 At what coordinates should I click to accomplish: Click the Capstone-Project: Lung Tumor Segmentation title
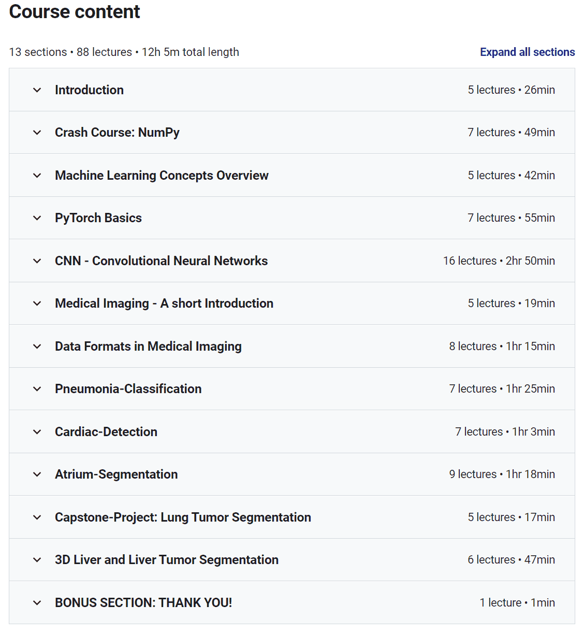click(x=183, y=517)
